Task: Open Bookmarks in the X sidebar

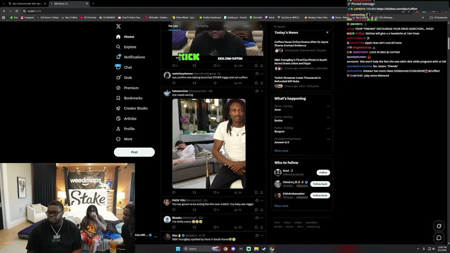Action: 129,98
